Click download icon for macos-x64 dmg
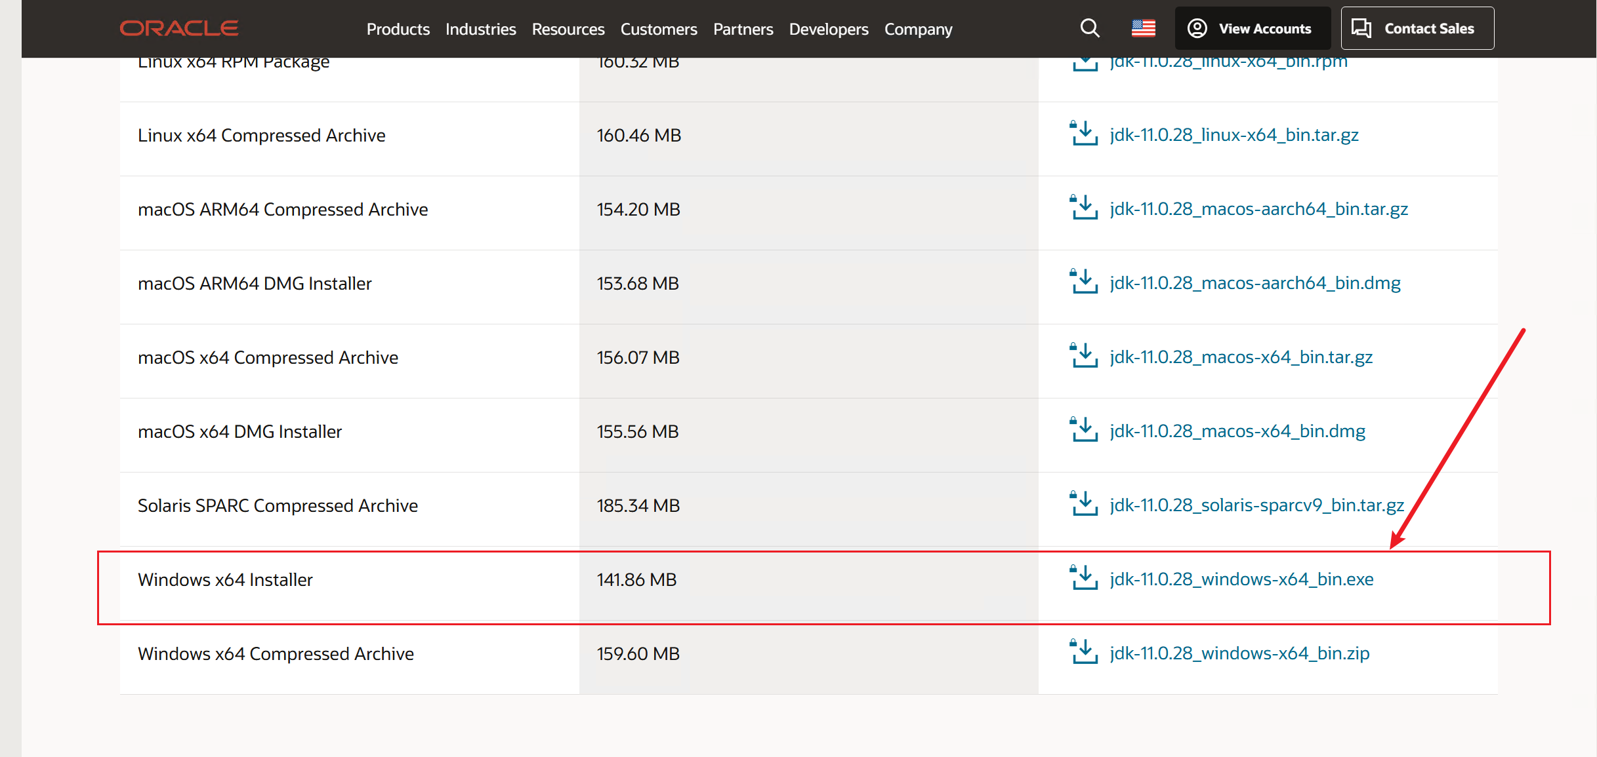Image resolution: width=1597 pixels, height=757 pixels. (x=1083, y=430)
